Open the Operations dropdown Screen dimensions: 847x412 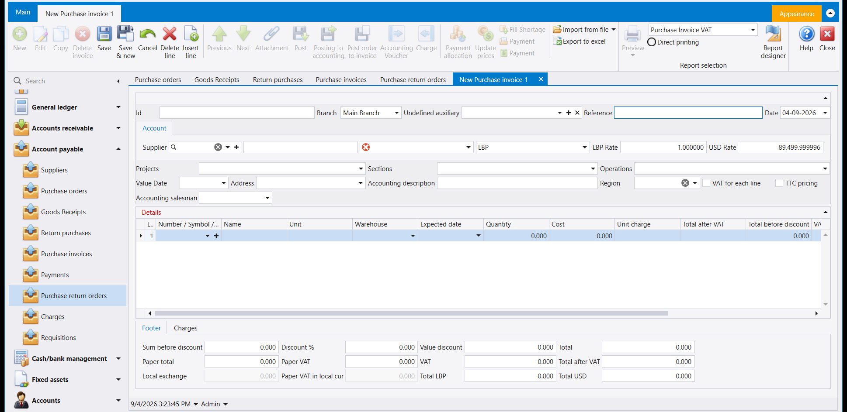(x=825, y=168)
